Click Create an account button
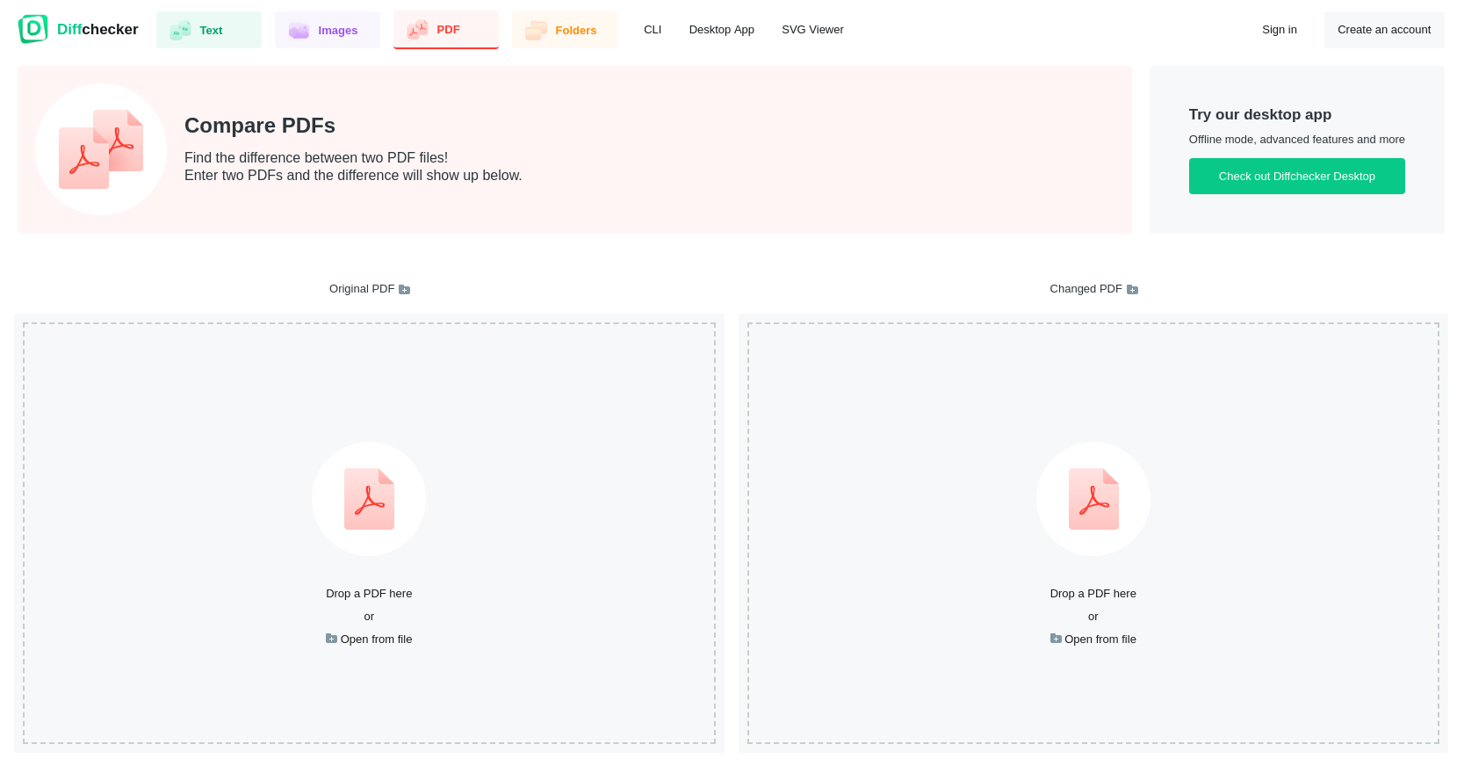 [x=1384, y=30]
